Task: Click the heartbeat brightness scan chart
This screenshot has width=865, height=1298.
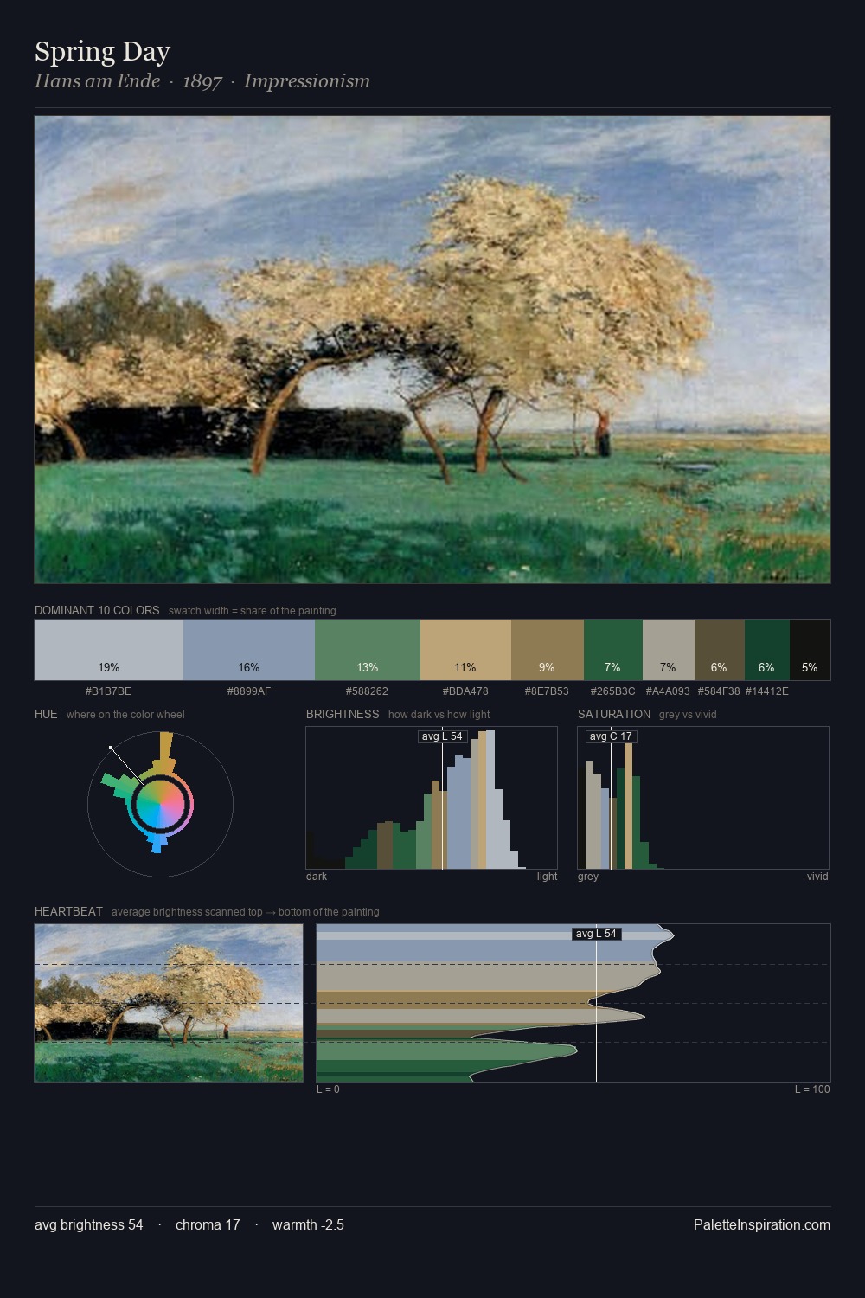Action: [x=573, y=1003]
